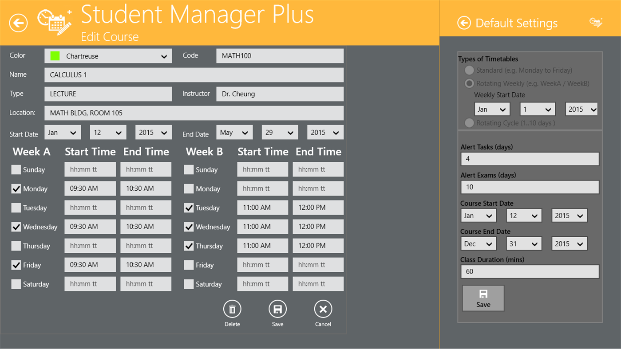621x349 pixels.
Task: Click the Save floppy disk icon
Action: coord(277,309)
